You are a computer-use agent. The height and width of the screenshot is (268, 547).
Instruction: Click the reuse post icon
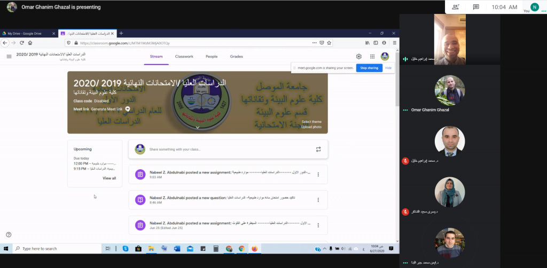(318, 149)
